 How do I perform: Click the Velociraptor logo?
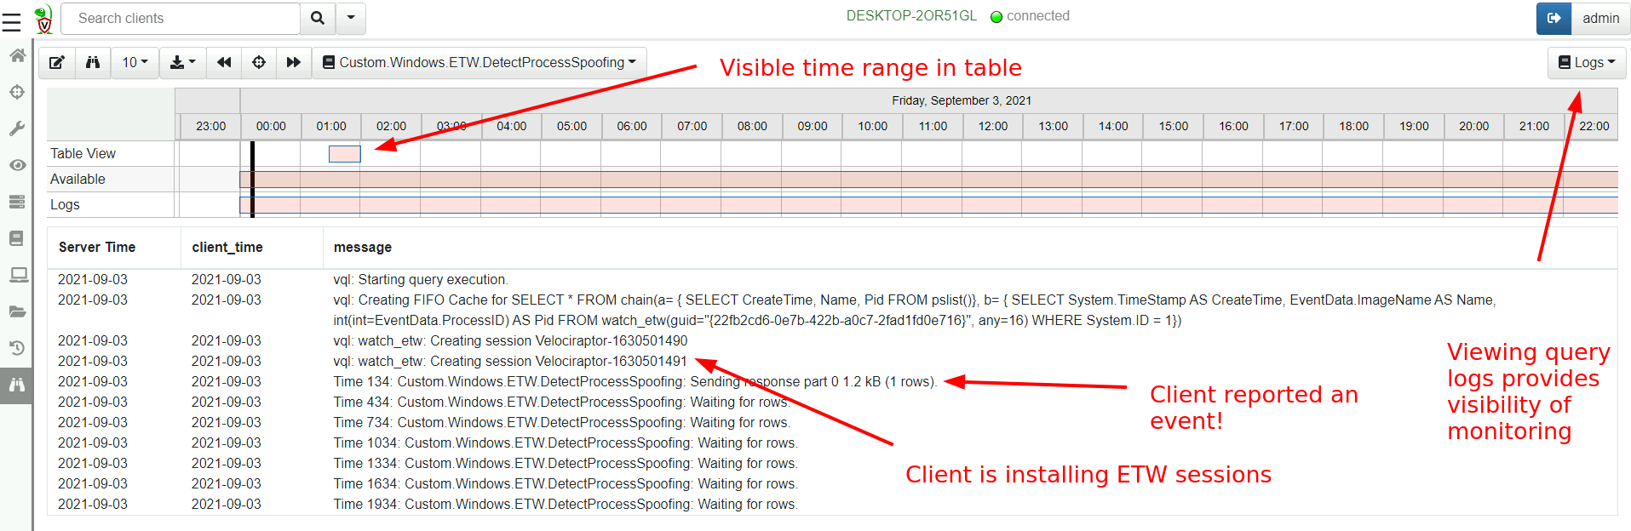(x=43, y=18)
